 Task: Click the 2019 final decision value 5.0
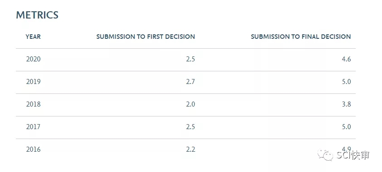coord(346,82)
